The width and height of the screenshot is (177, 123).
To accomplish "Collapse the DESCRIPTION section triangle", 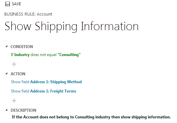I will click(6, 110).
